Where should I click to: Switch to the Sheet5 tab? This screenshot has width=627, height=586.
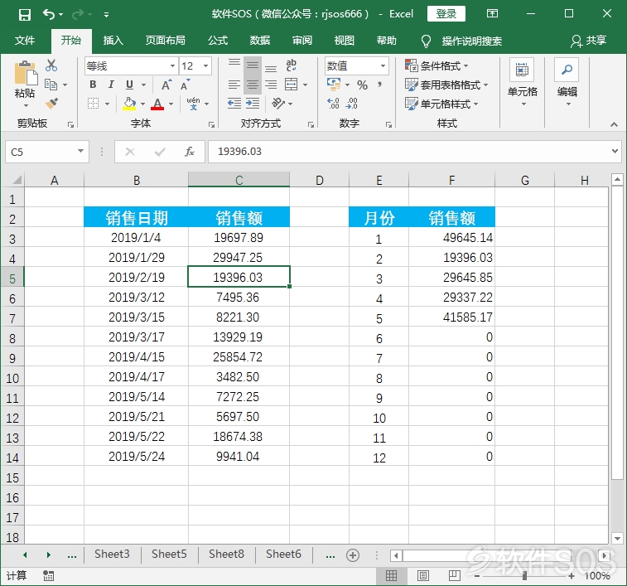(x=169, y=554)
